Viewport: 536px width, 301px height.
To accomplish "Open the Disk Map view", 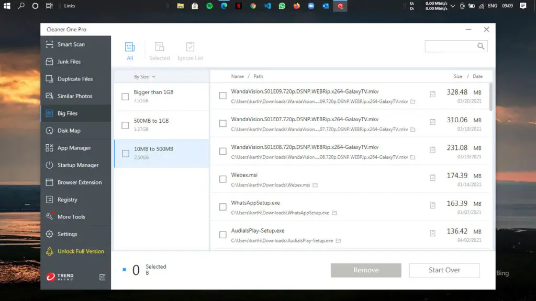I will (x=75, y=131).
